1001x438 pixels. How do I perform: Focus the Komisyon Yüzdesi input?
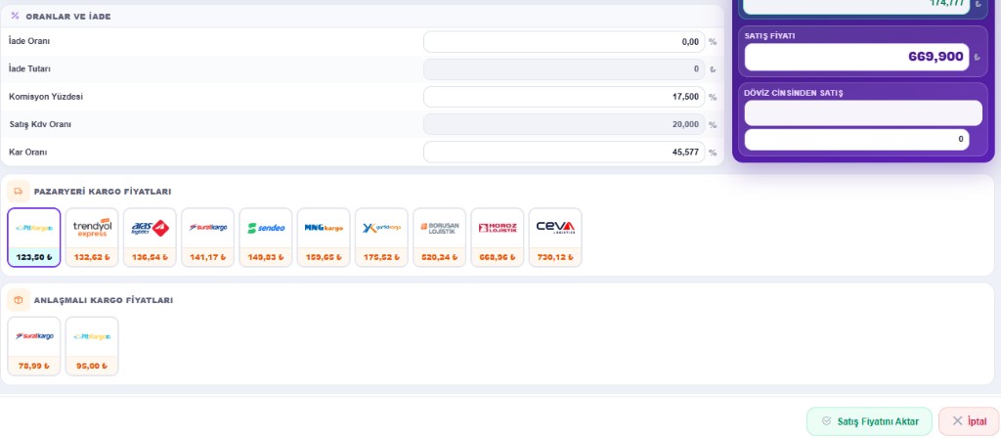coord(564,97)
